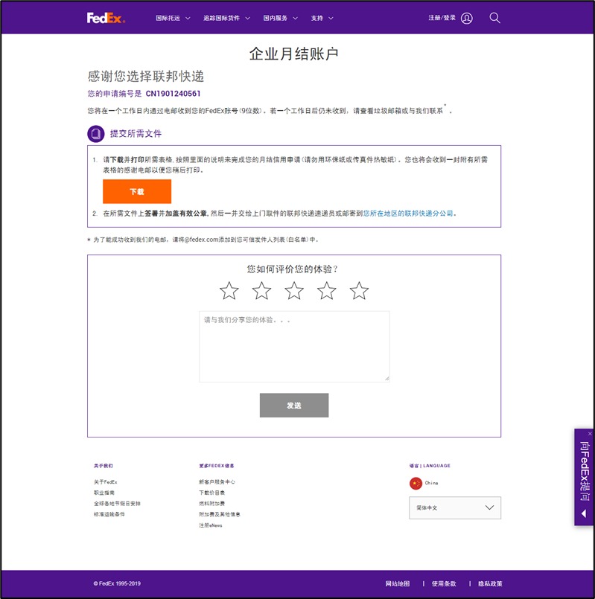This screenshot has width=595, height=599.
Task: Rate experience with the fifth star
Action: (359, 291)
